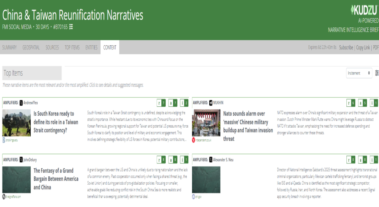Click the Copy Link button
This screenshot has width=379, height=207.
[363, 48]
